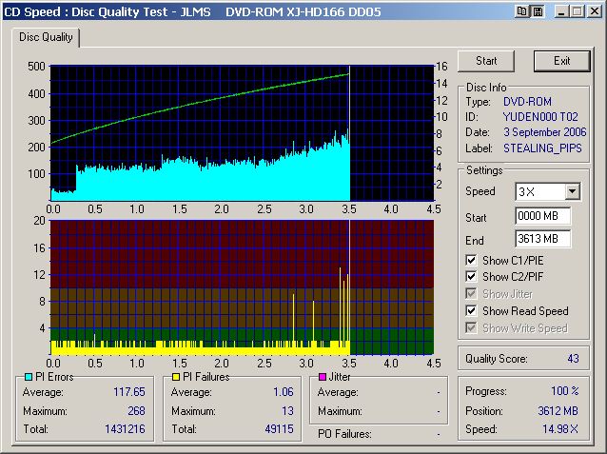Disable the Show Read Speed checkbox

click(x=472, y=311)
